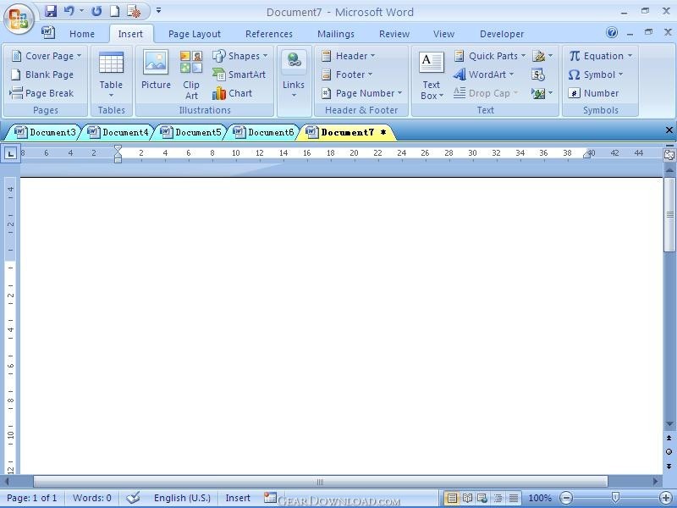Open the Header dropdown
Screen dimensions: 677x508
point(348,56)
